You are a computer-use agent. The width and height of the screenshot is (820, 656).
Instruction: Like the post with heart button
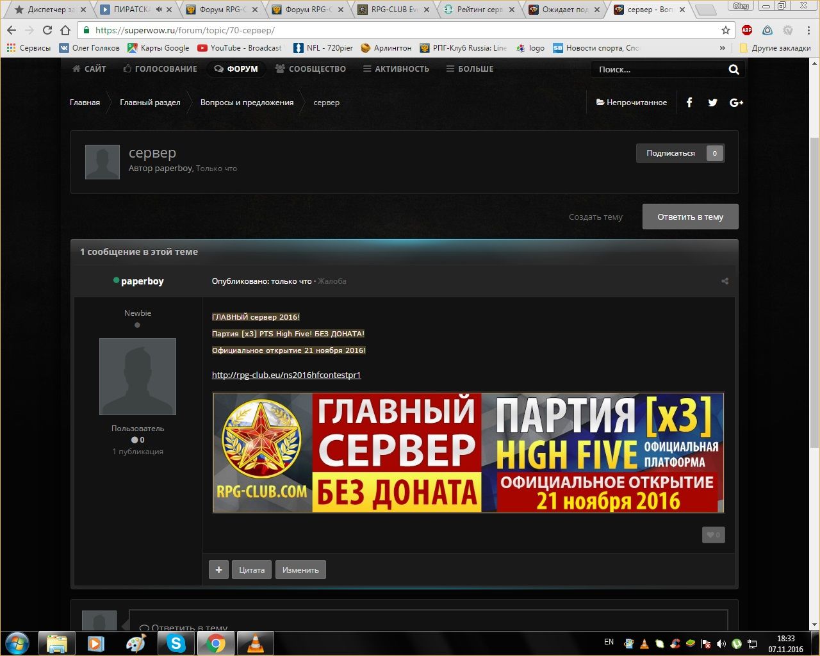[x=713, y=535]
